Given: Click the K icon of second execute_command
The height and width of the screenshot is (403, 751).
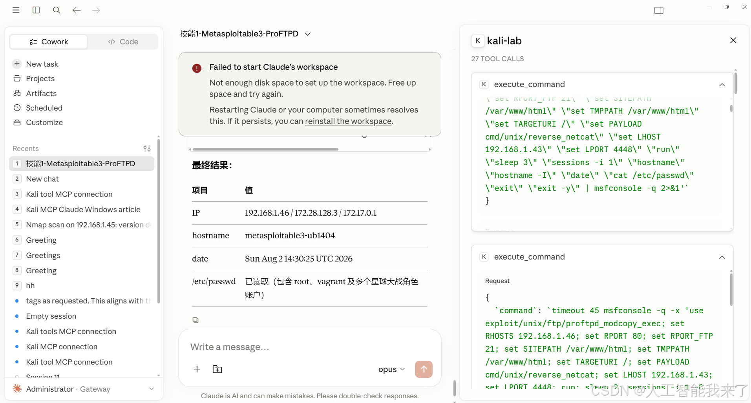Looking at the screenshot, I should pyautogui.click(x=484, y=257).
